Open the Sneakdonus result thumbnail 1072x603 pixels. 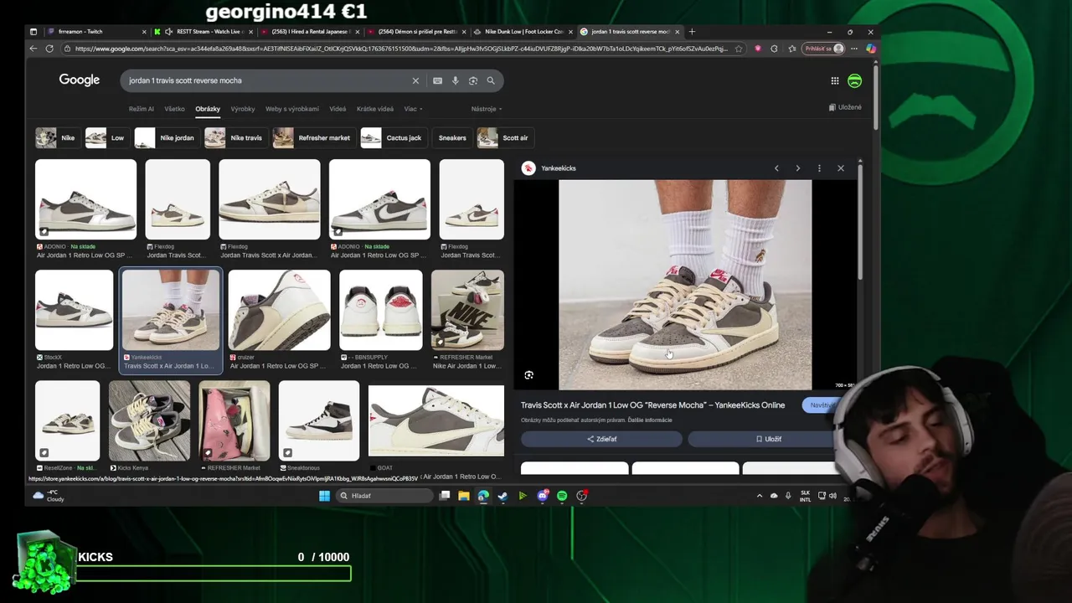coord(319,420)
